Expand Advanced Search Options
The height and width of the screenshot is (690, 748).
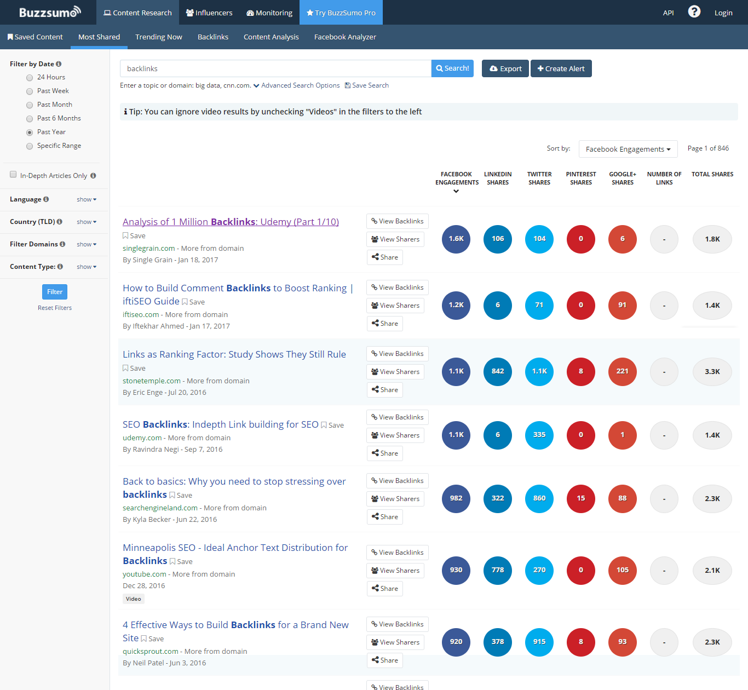tap(296, 85)
